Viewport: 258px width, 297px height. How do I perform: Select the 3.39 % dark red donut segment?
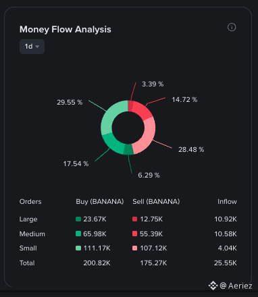(130, 106)
